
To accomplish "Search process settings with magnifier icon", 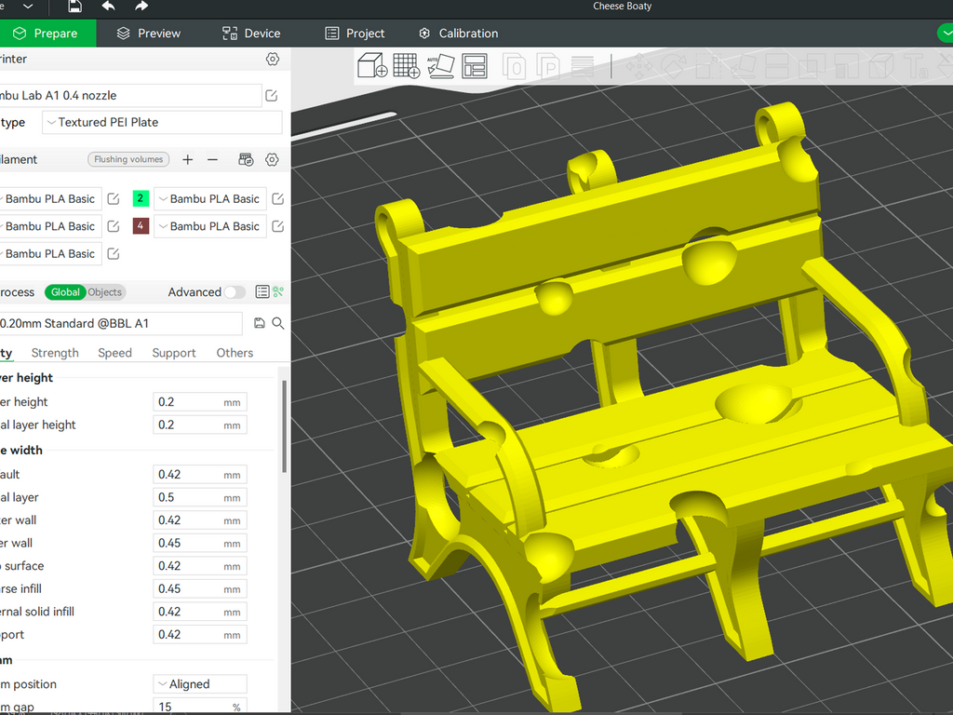I will 277,323.
